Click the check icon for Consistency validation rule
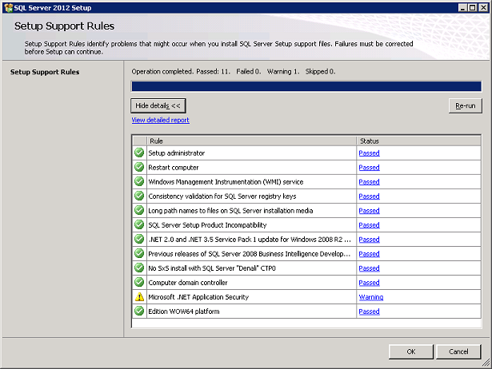Viewport: 492px width, 369px height. click(139, 196)
